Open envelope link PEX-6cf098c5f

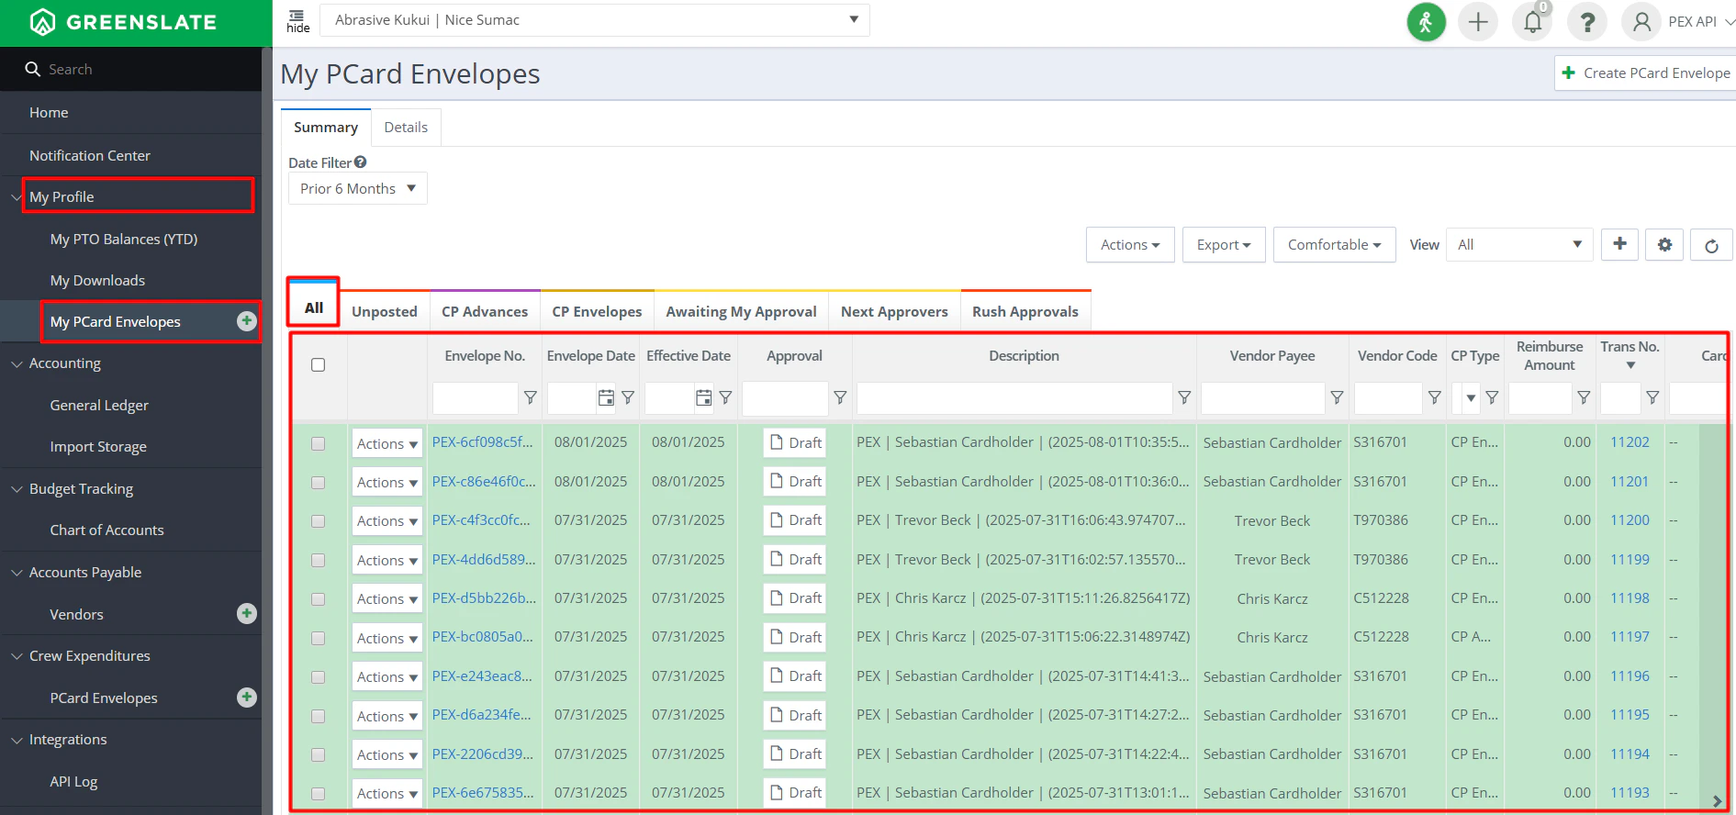coord(482,442)
